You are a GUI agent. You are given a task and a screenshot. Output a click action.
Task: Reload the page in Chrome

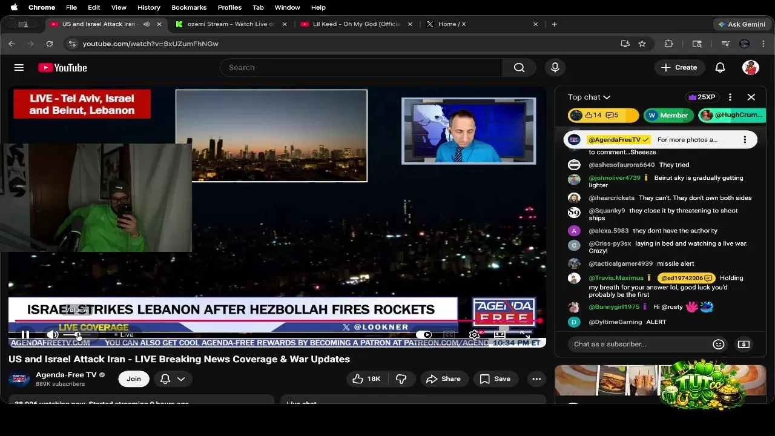click(50, 44)
